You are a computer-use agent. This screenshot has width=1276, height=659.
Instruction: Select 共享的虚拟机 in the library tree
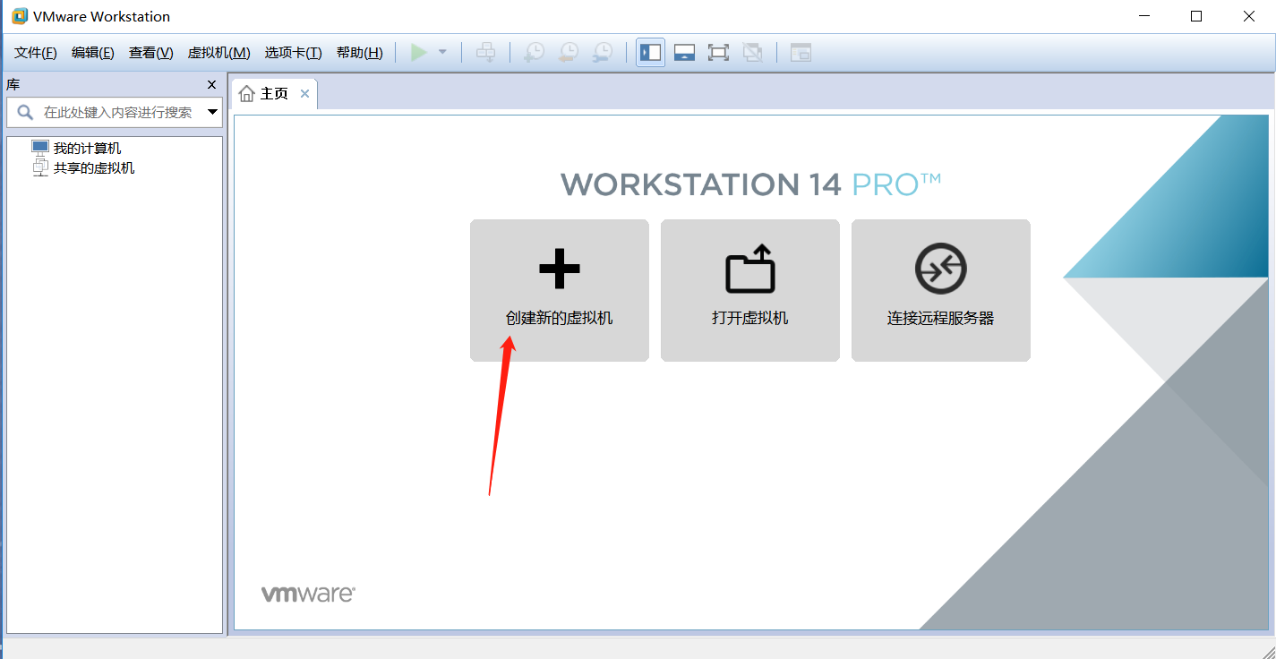pos(94,168)
